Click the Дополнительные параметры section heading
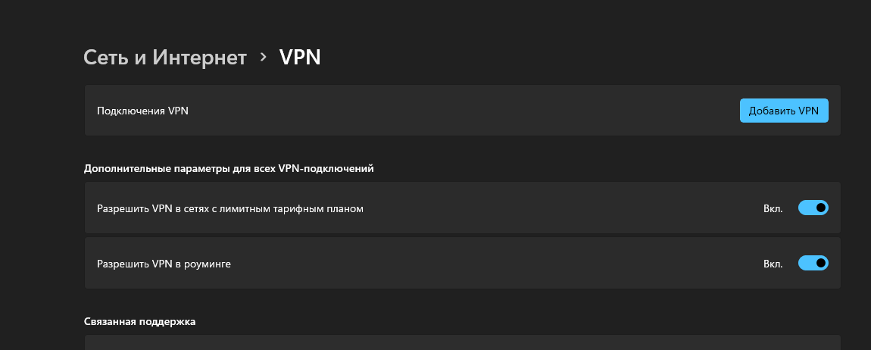 tap(229, 168)
